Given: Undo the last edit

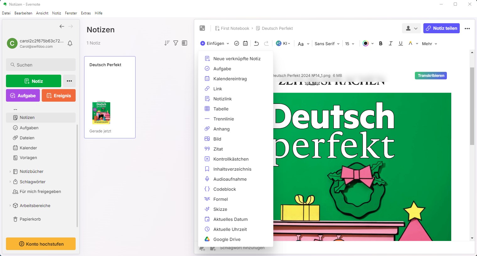Looking at the screenshot, I should 256,44.
